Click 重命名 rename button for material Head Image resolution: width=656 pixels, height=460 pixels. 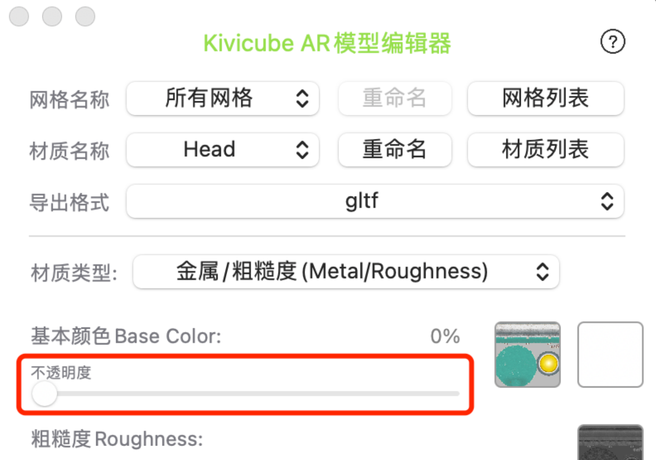point(395,150)
